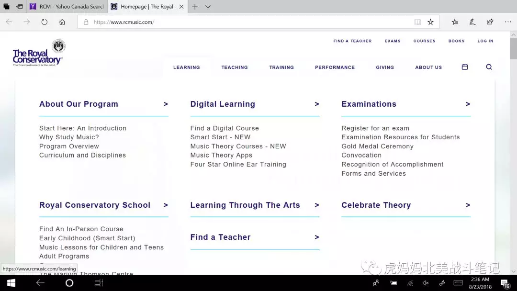Open Cortana circle on taskbar

(x=69, y=283)
